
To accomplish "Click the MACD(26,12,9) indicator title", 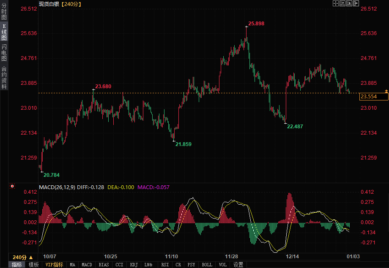I will click(x=57, y=187).
